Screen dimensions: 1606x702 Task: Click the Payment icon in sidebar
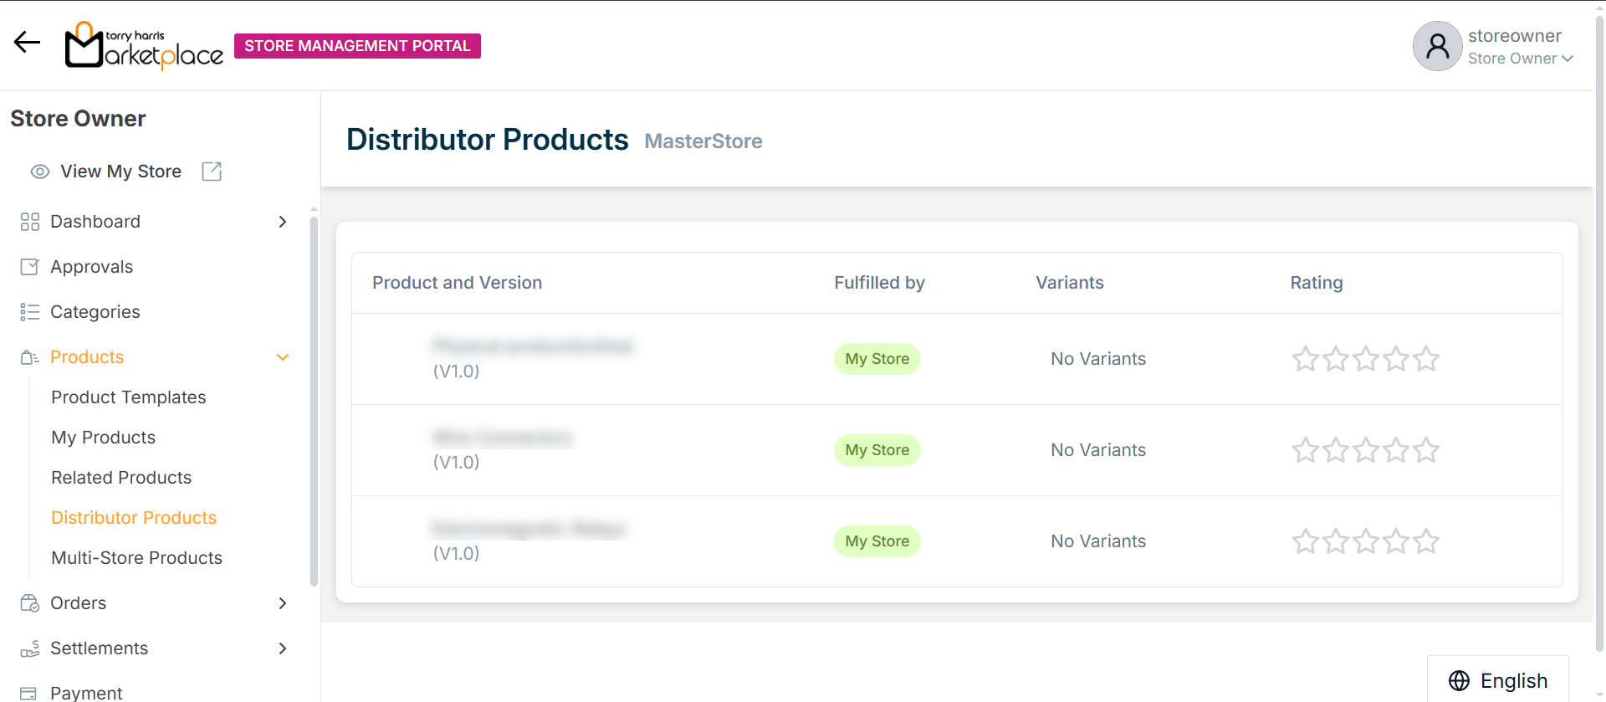(29, 693)
